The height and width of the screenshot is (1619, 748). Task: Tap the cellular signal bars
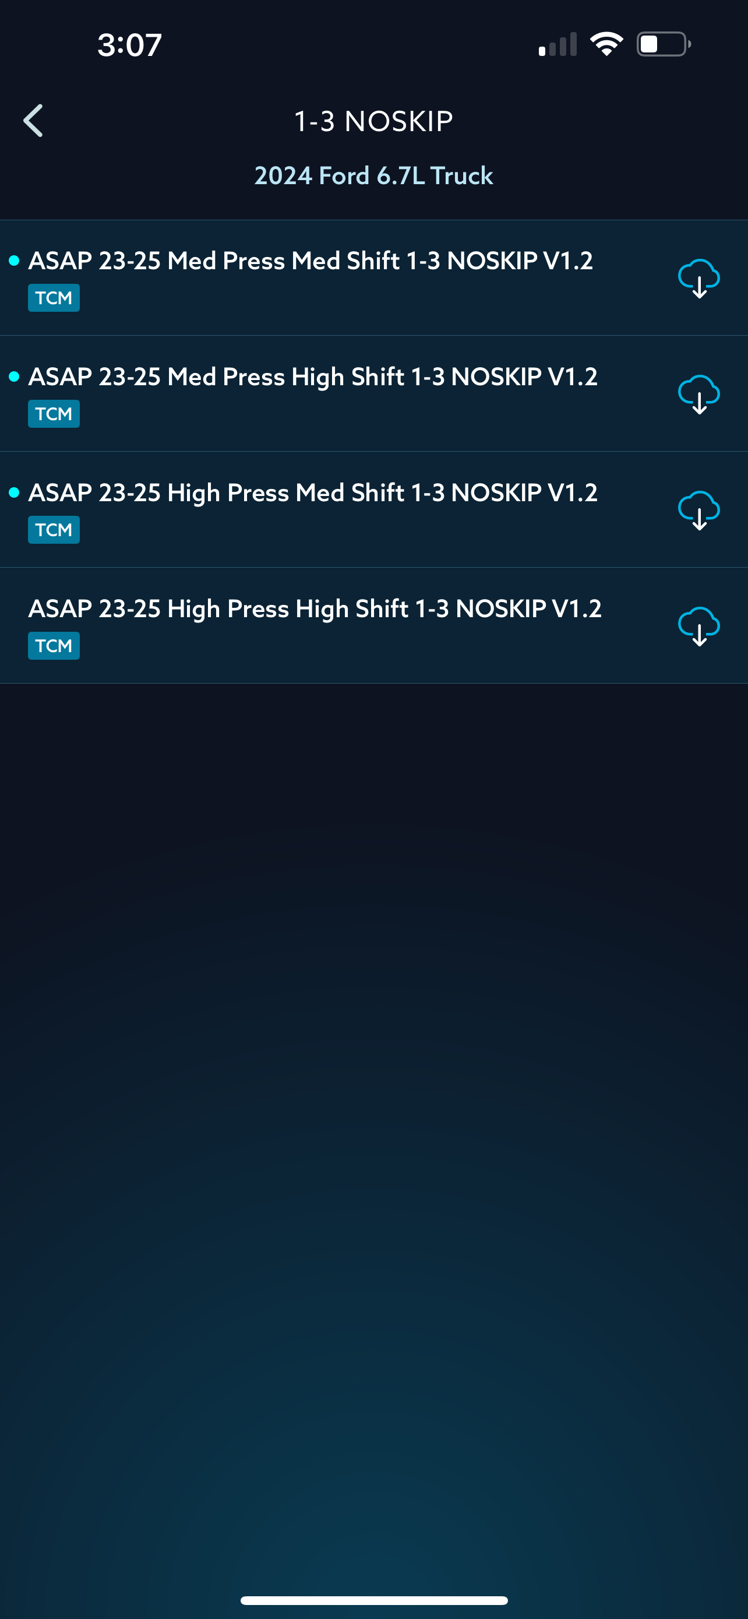[558, 45]
